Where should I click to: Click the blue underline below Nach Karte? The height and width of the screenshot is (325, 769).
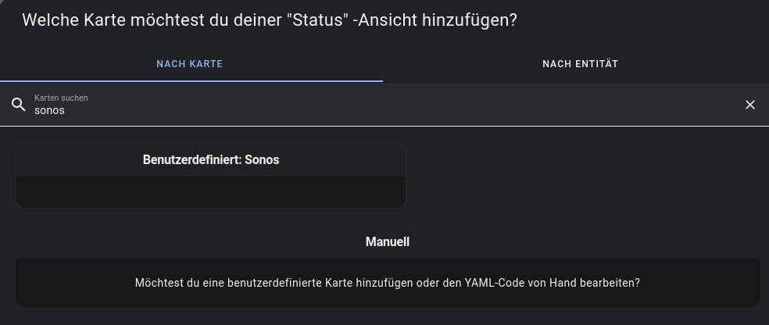[x=191, y=80]
